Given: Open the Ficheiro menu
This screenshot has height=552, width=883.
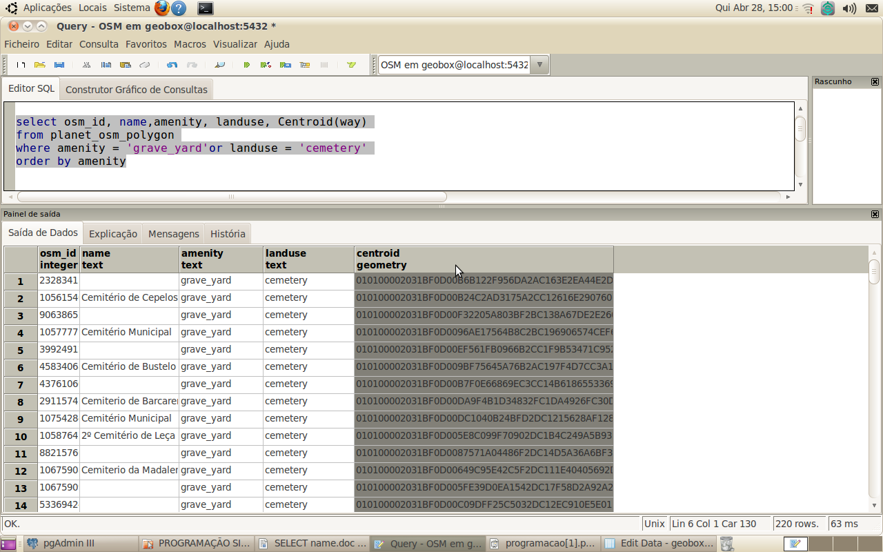Looking at the screenshot, I should (22, 44).
